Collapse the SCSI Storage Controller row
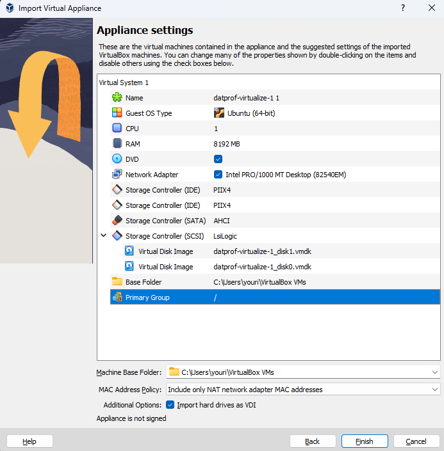Screen dimensions: 444x451 (104, 236)
